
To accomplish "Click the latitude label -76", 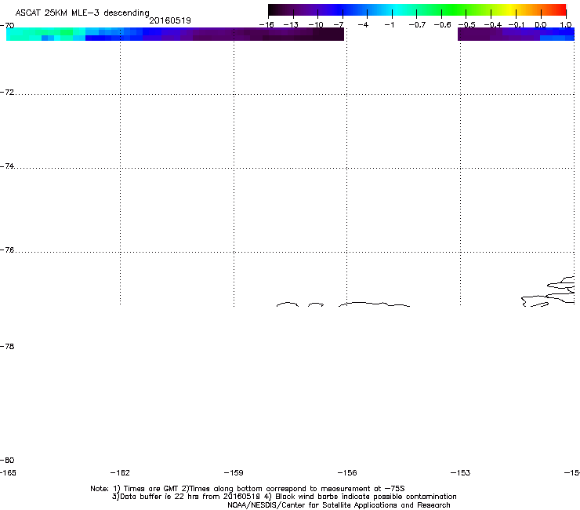I will (7, 250).
